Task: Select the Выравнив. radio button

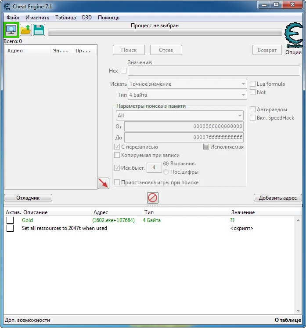Action: pos(166,164)
